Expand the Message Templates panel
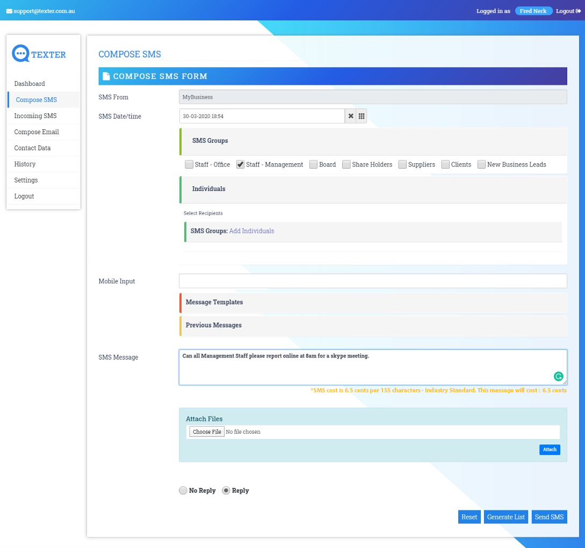Image resolution: width=585 pixels, height=548 pixels. click(x=373, y=302)
